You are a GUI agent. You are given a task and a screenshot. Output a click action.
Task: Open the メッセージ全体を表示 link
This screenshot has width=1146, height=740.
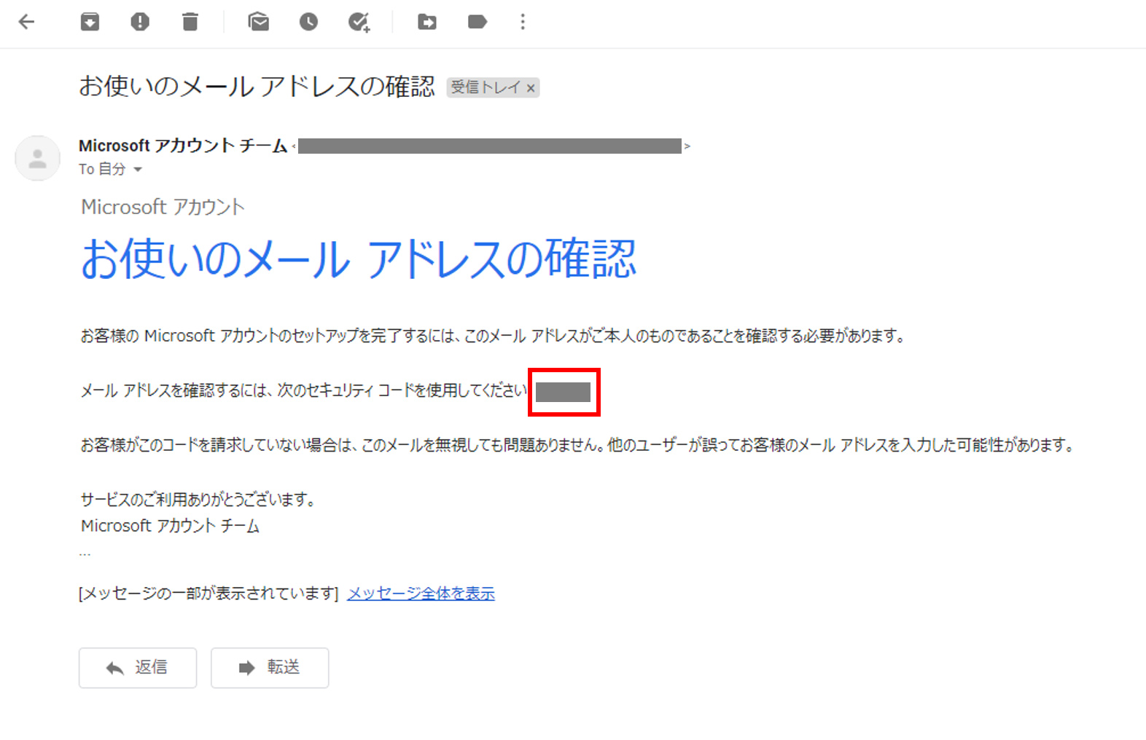click(421, 594)
